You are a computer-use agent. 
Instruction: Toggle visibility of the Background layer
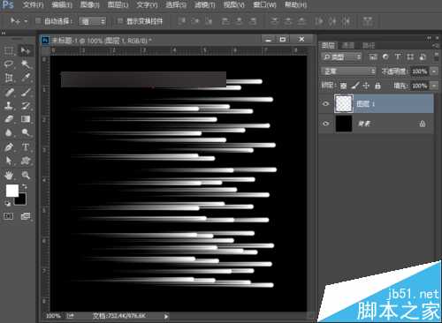pyautogui.click(x=325, y=124)
